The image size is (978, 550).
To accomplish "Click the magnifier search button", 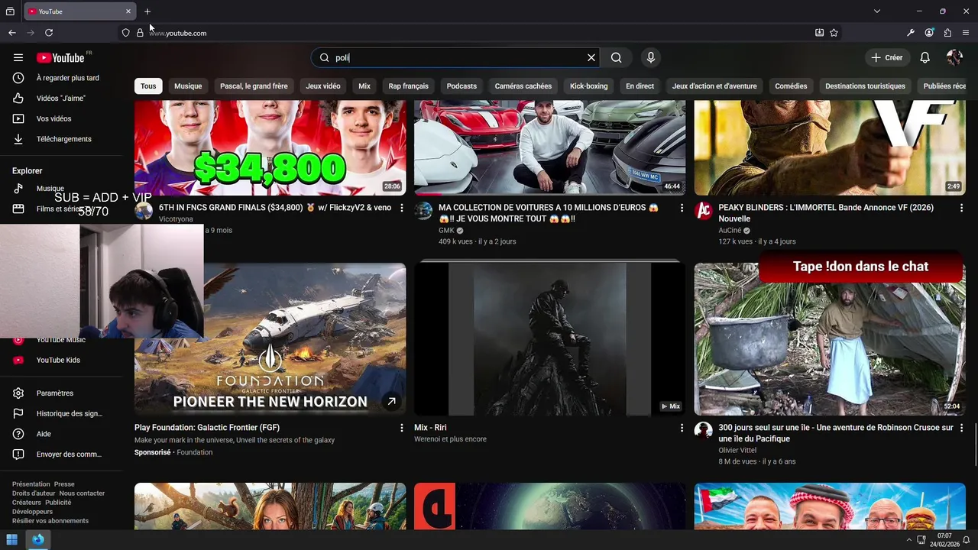I will 616,57.
